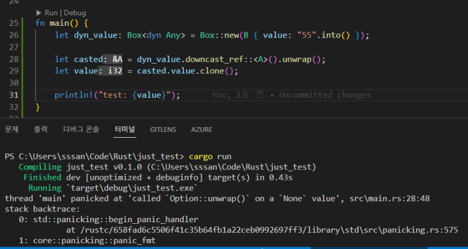This screenshot has height=249, width=468.
Task: Click the i32 inlay type hint
Action: pyautogui.click(x=115, y=71)
